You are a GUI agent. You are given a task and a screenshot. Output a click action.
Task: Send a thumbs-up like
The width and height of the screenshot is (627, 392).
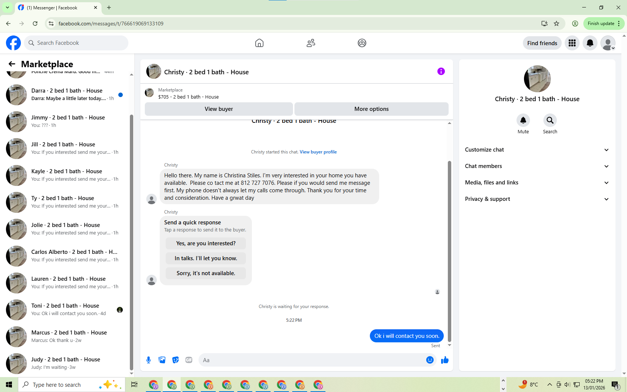[445, 360]
